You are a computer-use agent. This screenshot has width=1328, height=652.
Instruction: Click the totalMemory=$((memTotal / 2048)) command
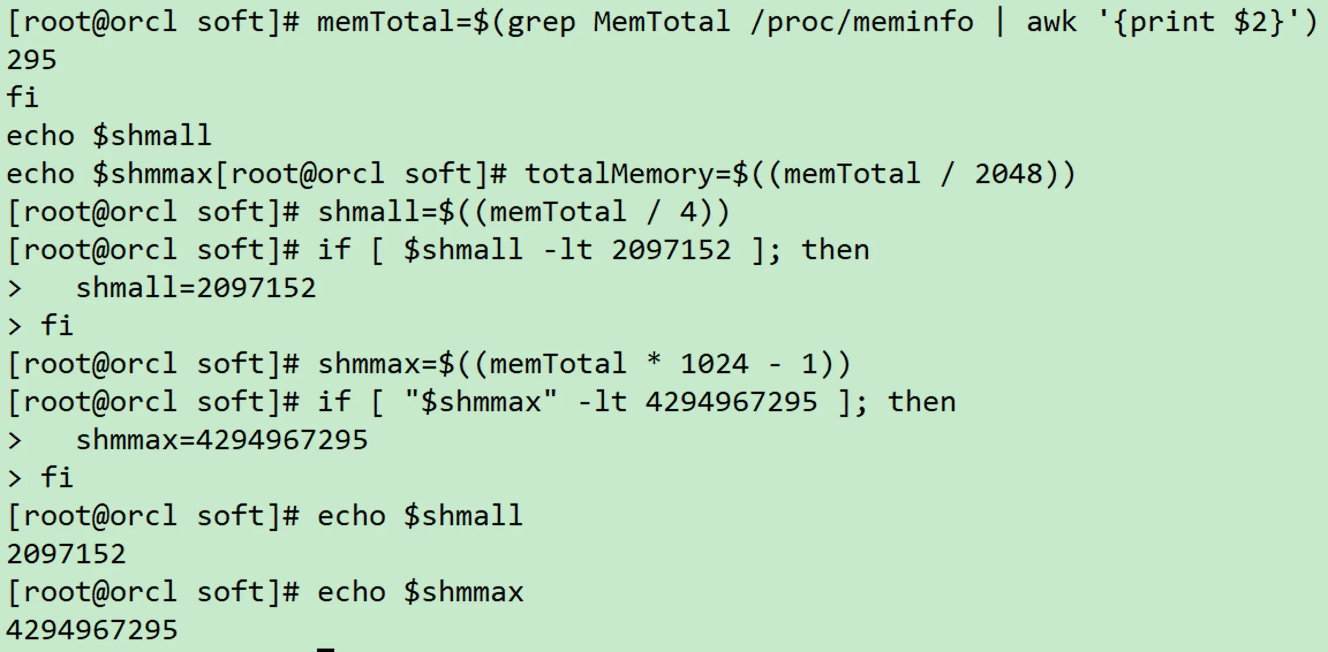(x=799, y=174)
